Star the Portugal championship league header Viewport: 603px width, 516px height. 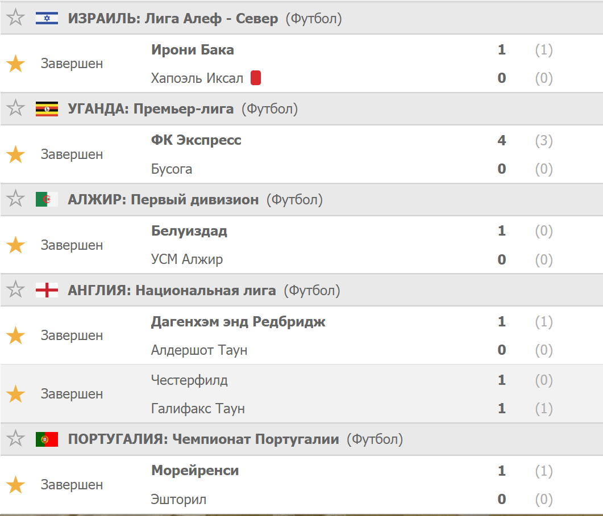[x=15, y=439]
